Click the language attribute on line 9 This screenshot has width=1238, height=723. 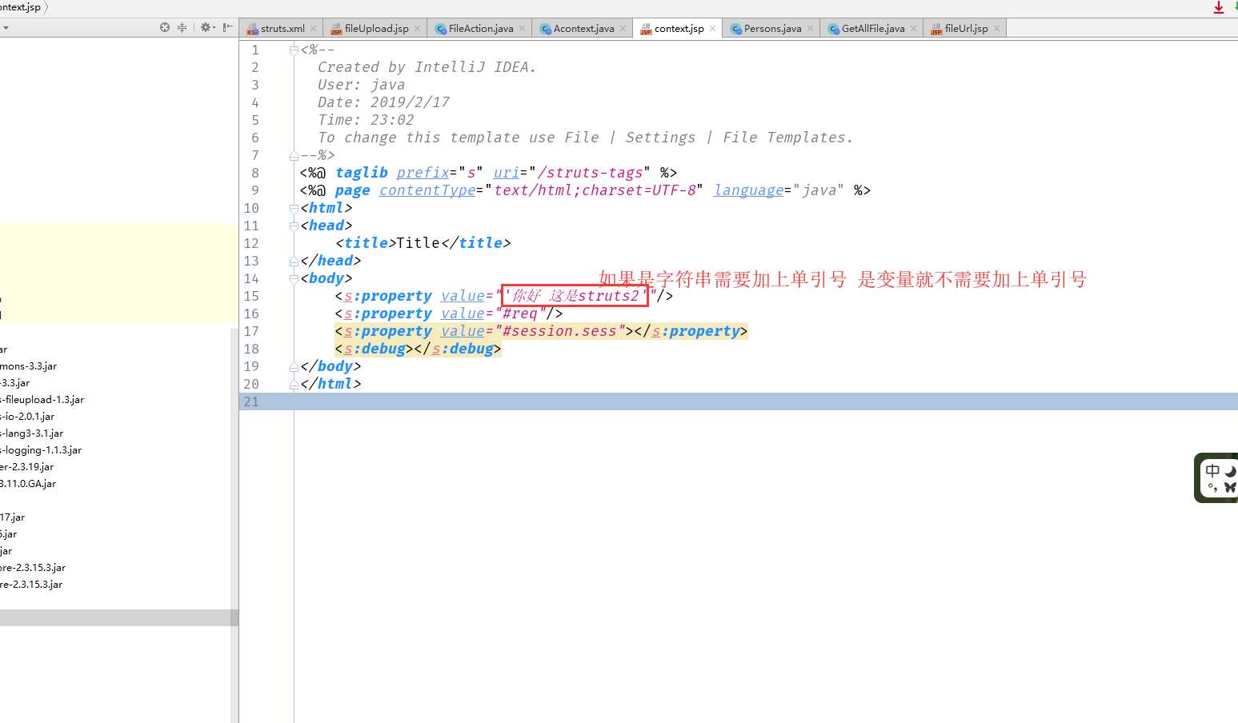pyautogui.click(x=749, y=190)
